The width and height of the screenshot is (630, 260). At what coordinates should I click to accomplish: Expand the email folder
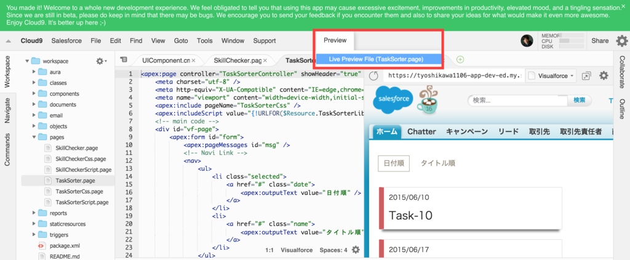pyautogui.click(x=34, y=116)
